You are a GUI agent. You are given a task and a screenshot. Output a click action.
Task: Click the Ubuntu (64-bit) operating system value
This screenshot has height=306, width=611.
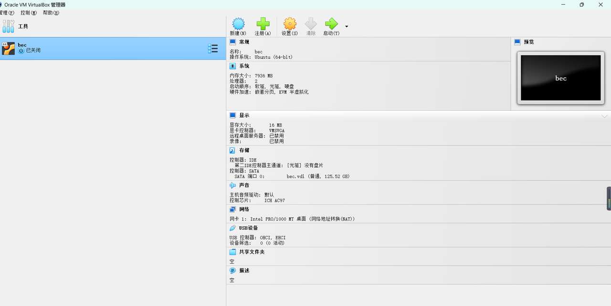274,57
